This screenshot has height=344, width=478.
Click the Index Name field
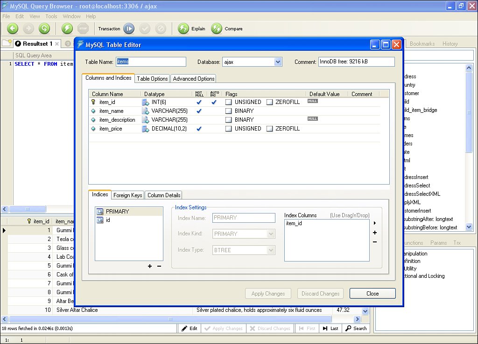click(244, 218)
